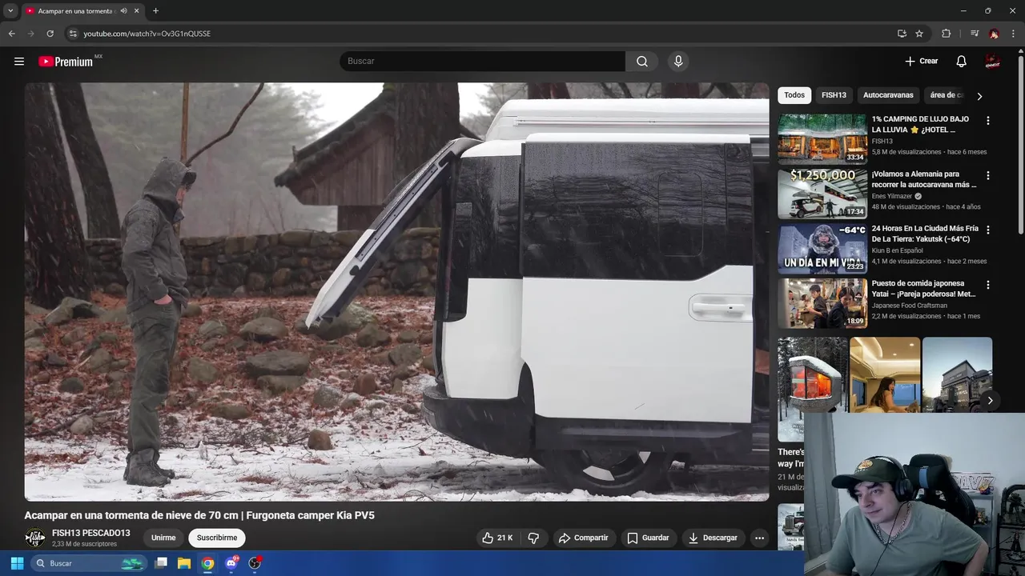Screen dimensions: 1025x576
Task: Open 'Kiun B en Español' channel text
Action: 898,250
